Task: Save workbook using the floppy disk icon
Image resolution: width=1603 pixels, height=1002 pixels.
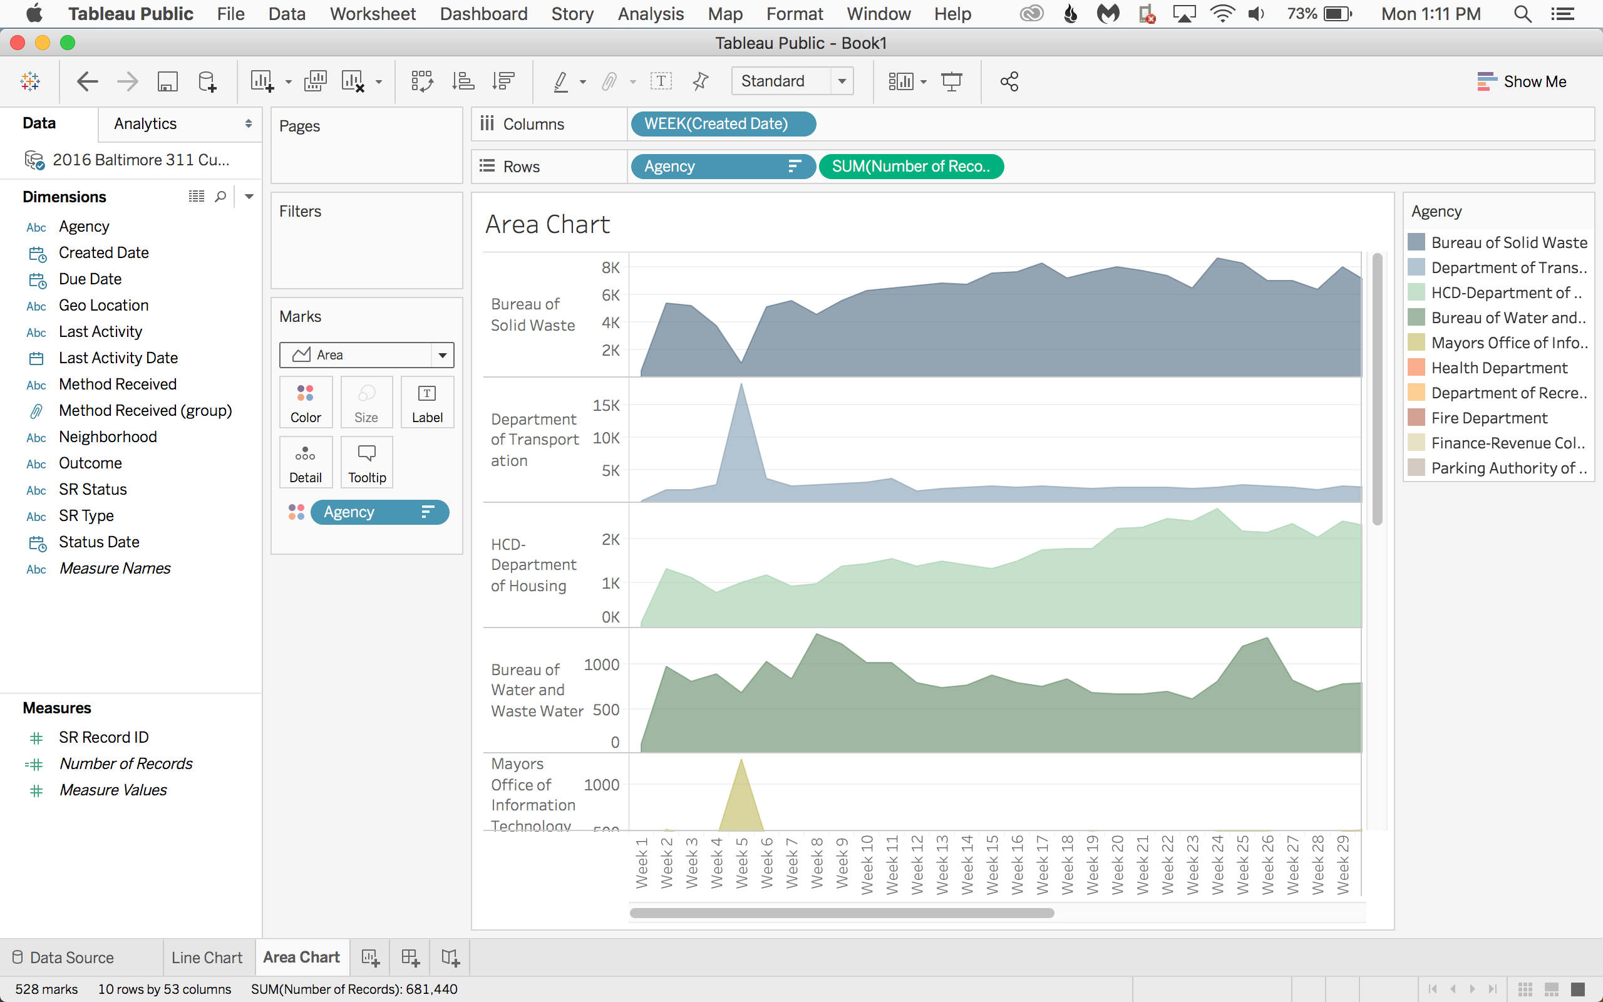Action: click(168, 81)
